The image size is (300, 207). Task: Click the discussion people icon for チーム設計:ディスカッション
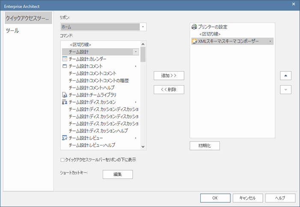click(x=65, y=102)
